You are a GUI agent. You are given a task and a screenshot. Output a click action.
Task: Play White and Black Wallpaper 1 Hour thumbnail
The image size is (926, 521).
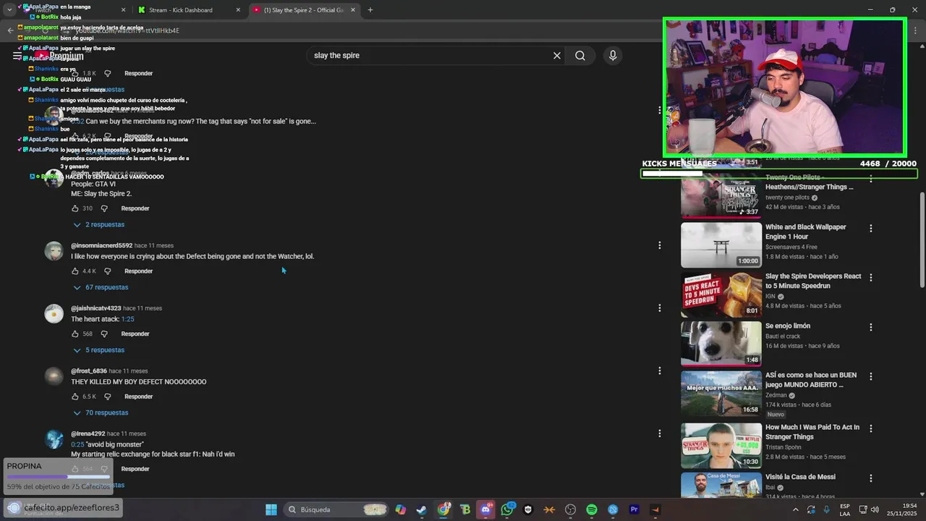[721, 245]
